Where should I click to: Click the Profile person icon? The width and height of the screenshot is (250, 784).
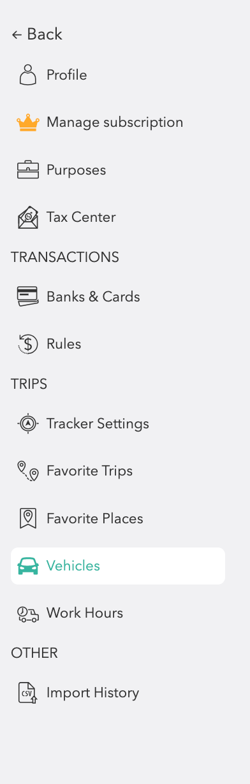[27, 75]
